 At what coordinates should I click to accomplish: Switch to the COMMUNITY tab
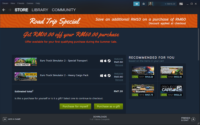tap(64, 10)
